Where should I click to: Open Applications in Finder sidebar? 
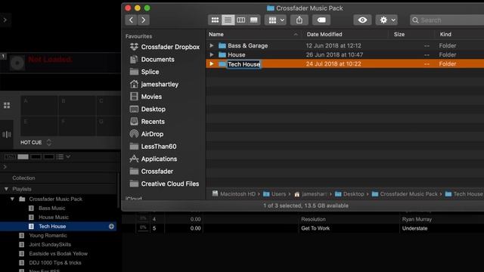(x=154, y=159)
